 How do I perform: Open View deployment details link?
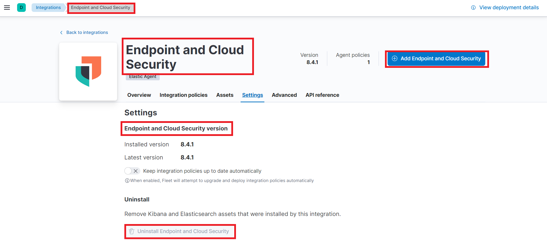pyautogui.click(x=509, y=8)
